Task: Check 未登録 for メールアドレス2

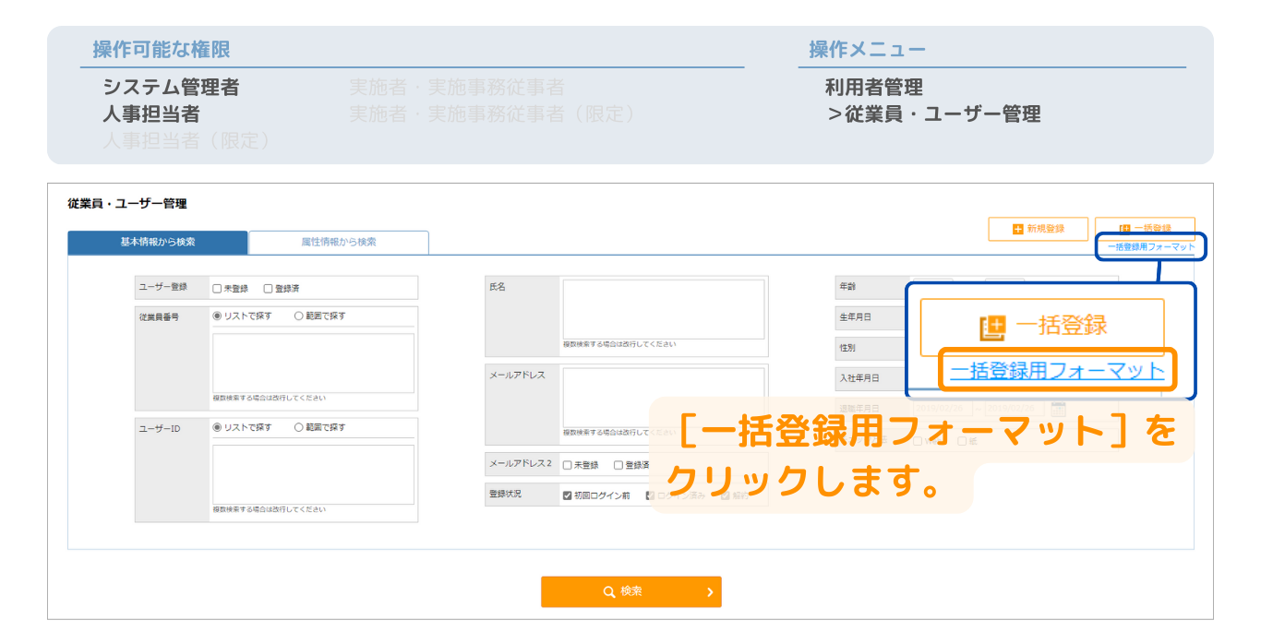Action: 568,465
